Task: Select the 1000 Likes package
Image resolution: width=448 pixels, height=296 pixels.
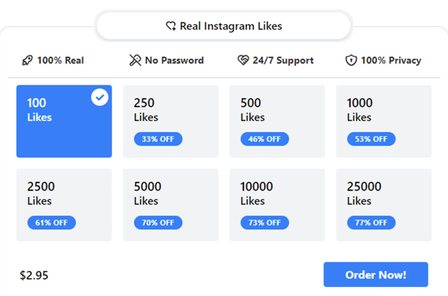Action: coord(383,121)
